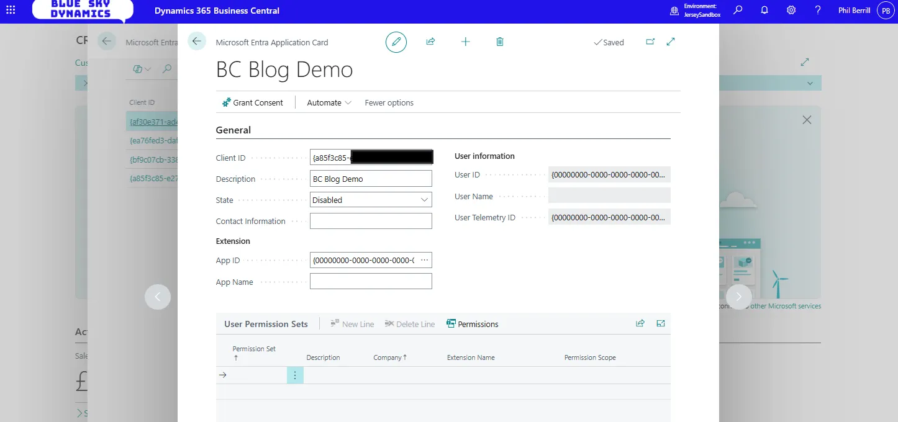Open the {af30e371 Client ID link
Image resolution: width=898 pixels, height=422 pixels.
coord(153,122)
